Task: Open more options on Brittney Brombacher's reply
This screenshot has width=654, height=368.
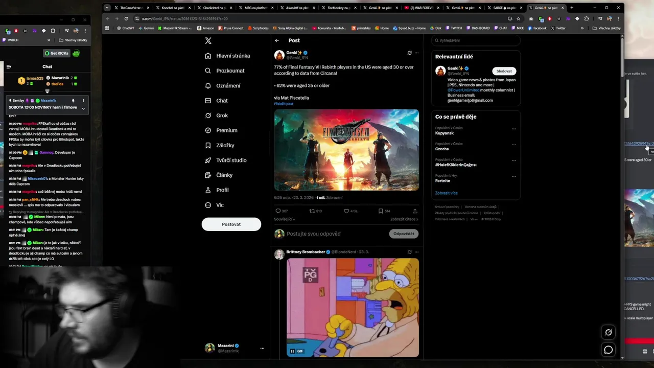Action: (x=416, y=252)
